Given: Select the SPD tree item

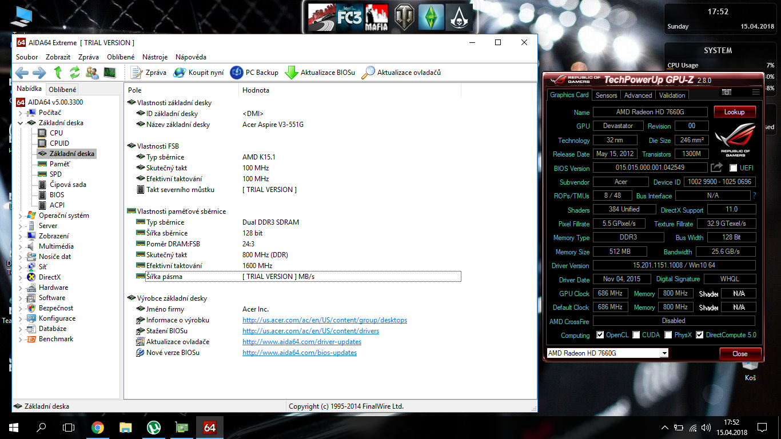Looking at the screenshot, I should coord(55,174).
